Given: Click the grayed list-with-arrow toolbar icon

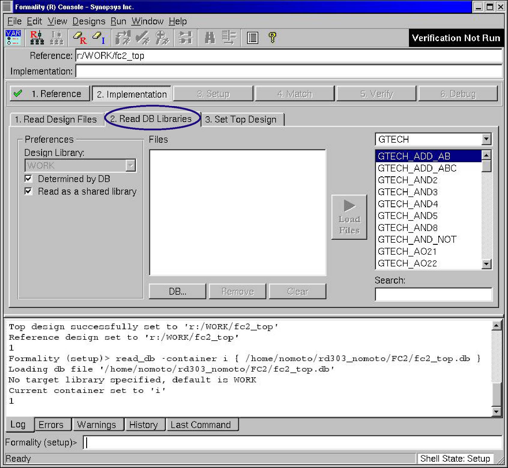Looking at the screenshot, I should tap(229, 38).
